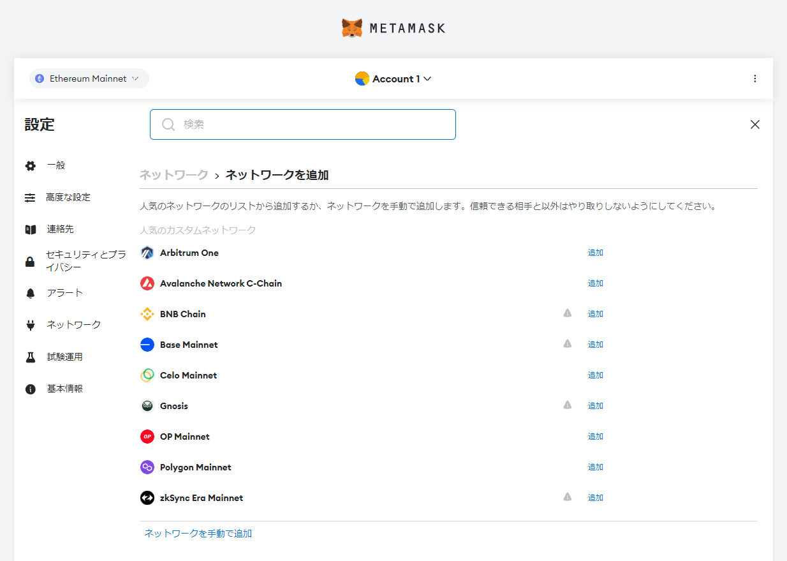The height and width of the screenshot is (561, 787).
Task: Focus the 検索 settings search field
Action: click(x=303, y=124)
